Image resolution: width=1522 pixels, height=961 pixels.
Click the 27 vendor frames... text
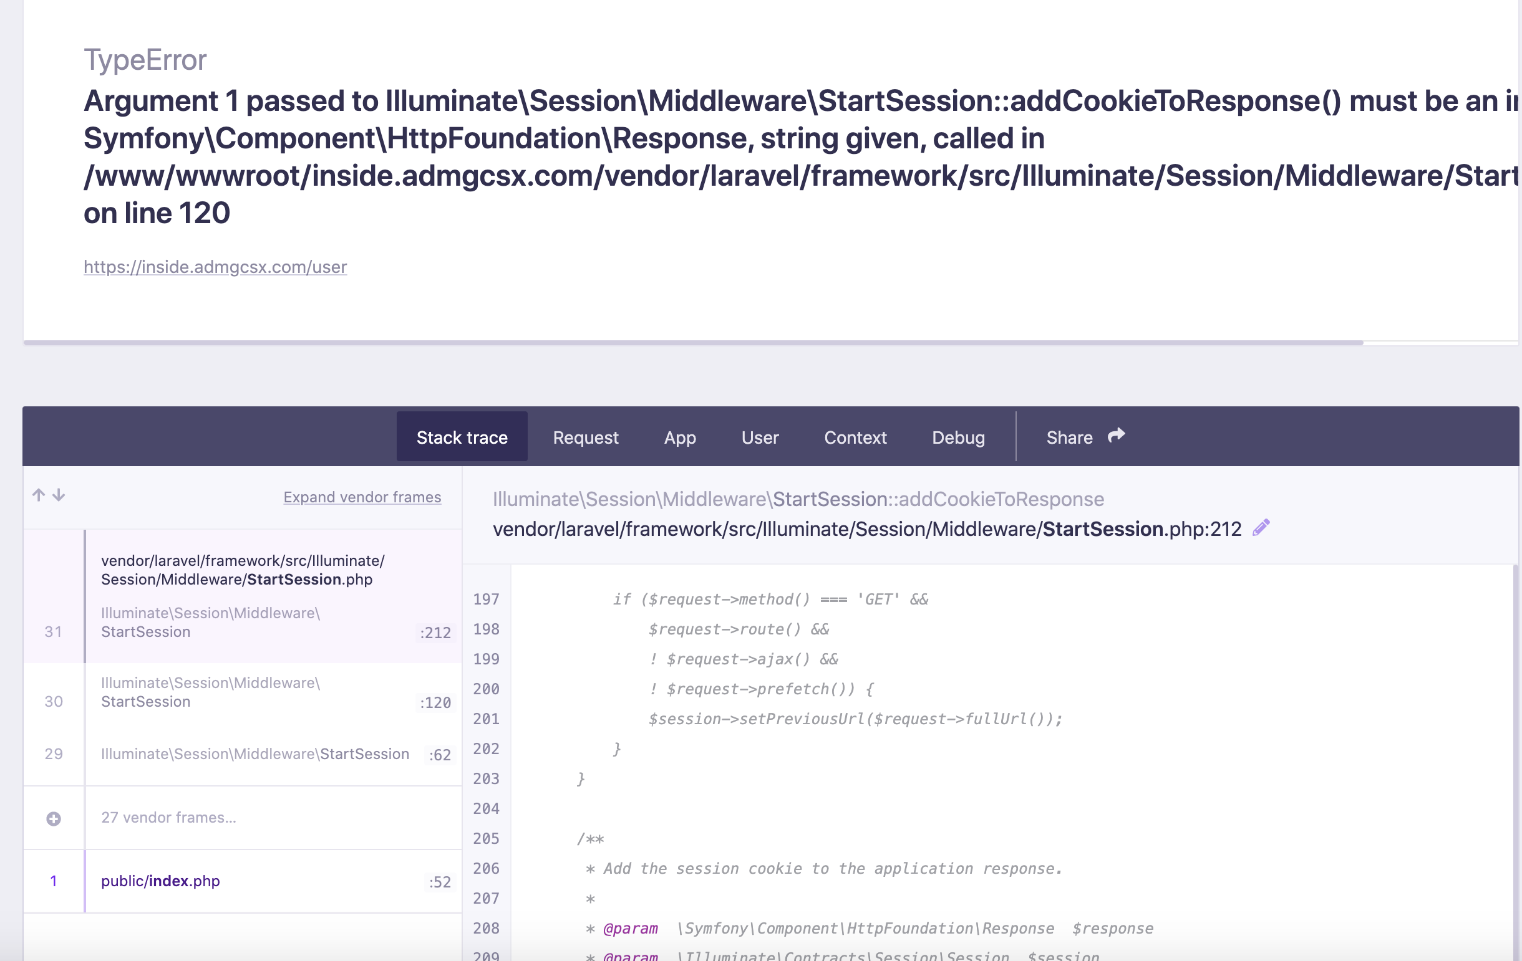[x=169, y=817]
